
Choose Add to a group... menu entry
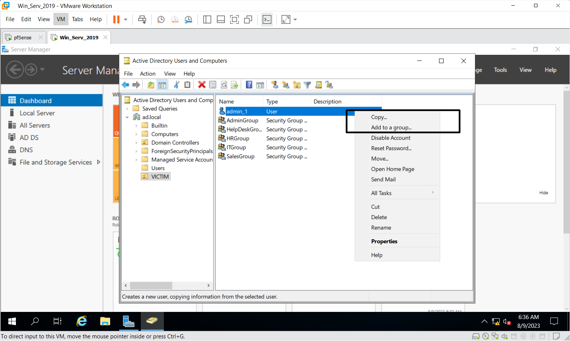397,127
